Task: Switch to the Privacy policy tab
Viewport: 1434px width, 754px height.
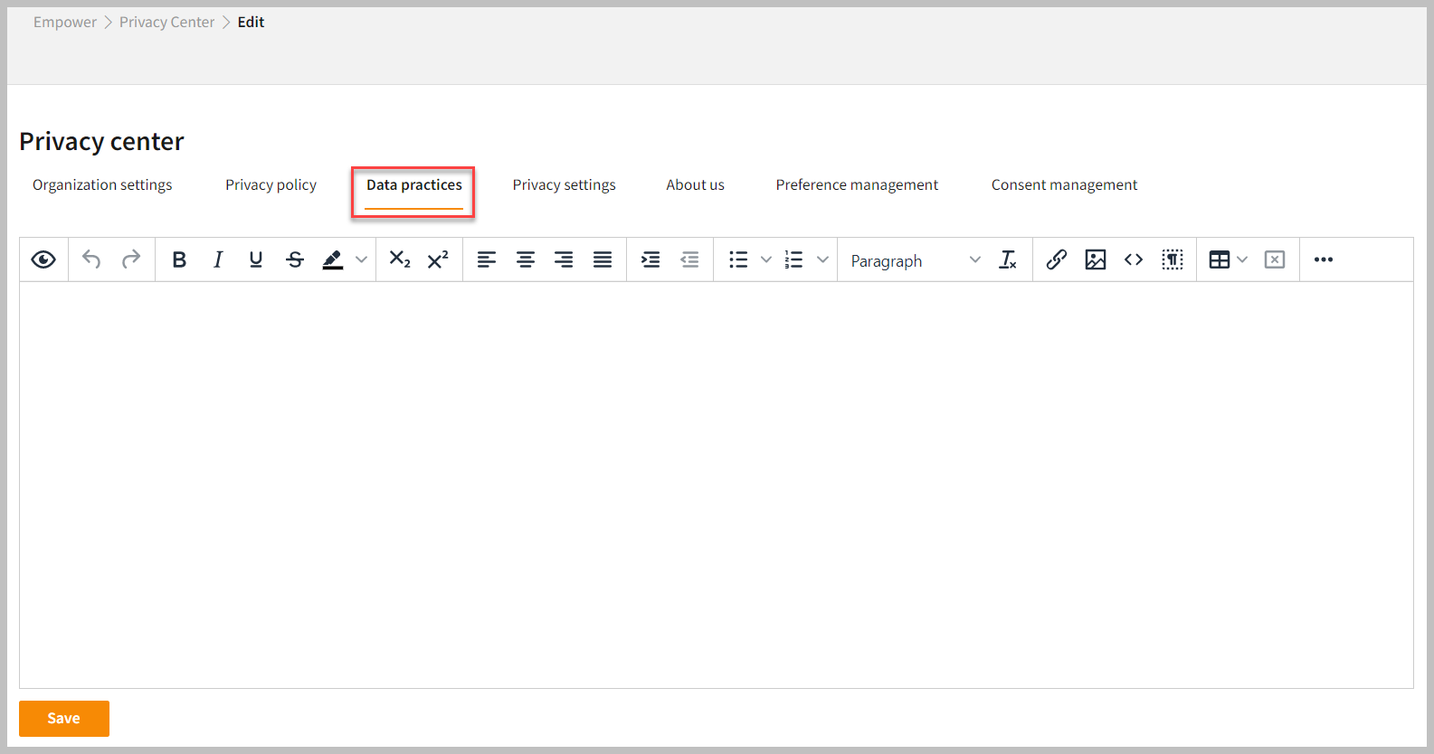Action: tap(271, 185)
